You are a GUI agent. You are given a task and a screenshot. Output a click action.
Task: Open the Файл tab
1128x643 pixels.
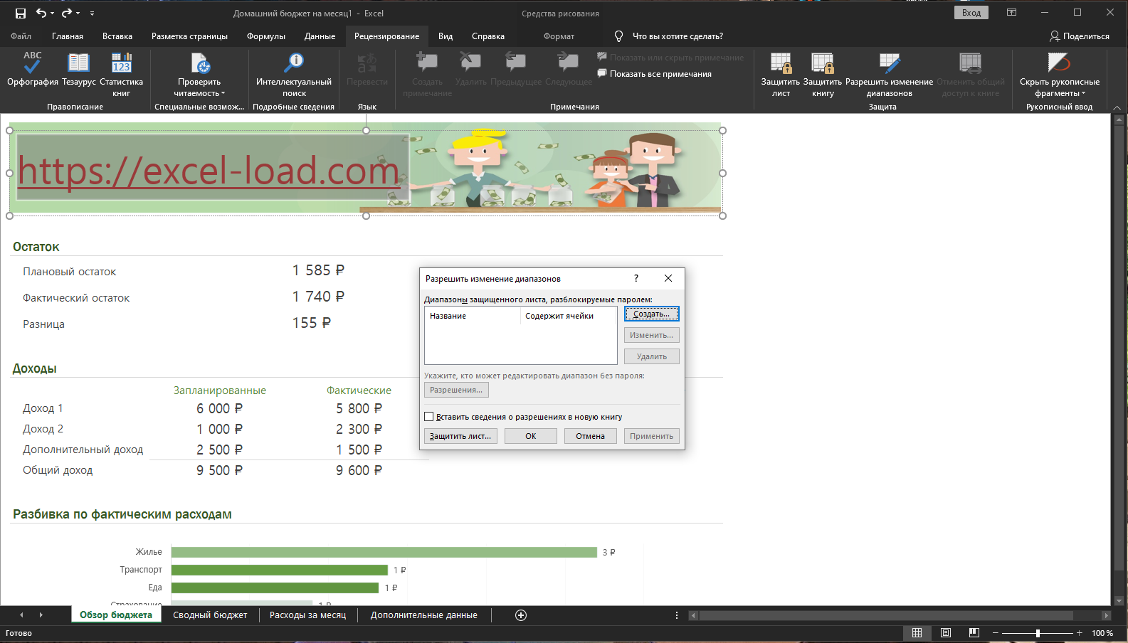pyautogui.click(x=21, y=36)
